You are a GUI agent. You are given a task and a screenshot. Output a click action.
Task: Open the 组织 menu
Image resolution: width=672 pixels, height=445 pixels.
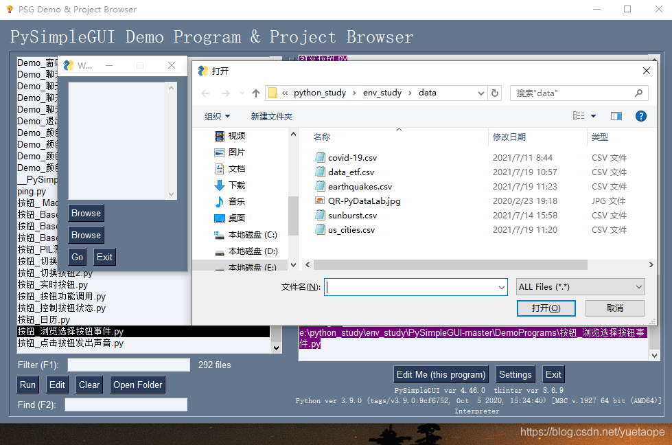coord(218,116)
